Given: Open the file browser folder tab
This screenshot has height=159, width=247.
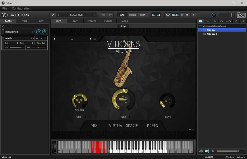Looking at the screenshot, I should pyautogui.click(x=200, y=21).
